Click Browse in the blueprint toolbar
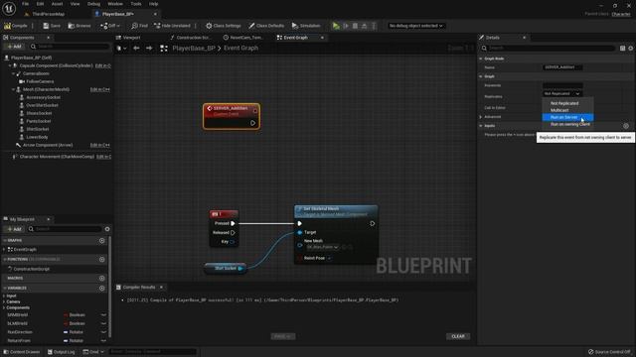636x357 pixels. 79,26
